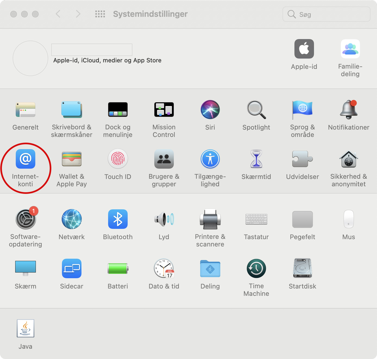Open Softwareopdatering with the badge
The image size is (377, 359).
26,219
